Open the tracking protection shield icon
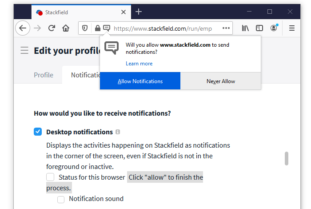311x209 pixels. [x=85, y=28]
